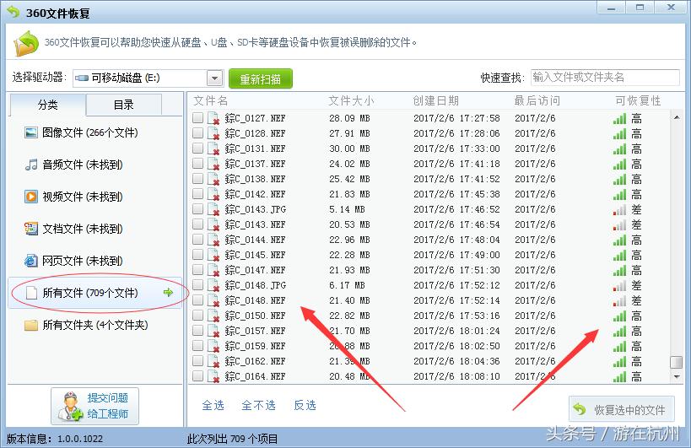This screenshot has width=691, height=448.
Task: Select the web page files browser icon
Action: [31, 261]
